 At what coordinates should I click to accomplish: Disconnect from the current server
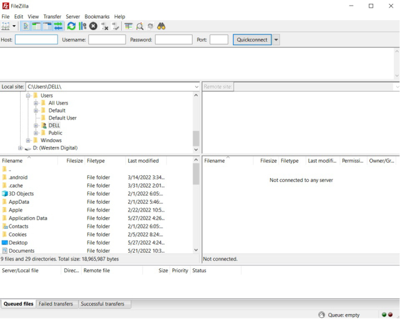(104, 26)
